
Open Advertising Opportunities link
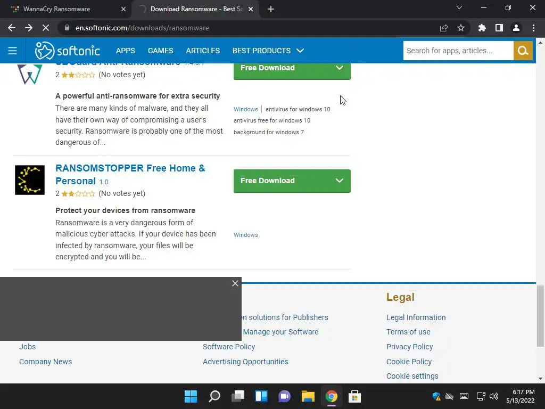click(x=246, y=362)
